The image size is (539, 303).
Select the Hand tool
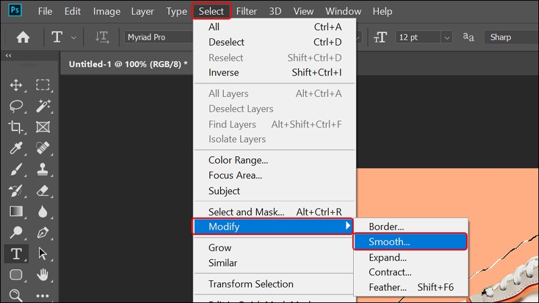point(42,275)
